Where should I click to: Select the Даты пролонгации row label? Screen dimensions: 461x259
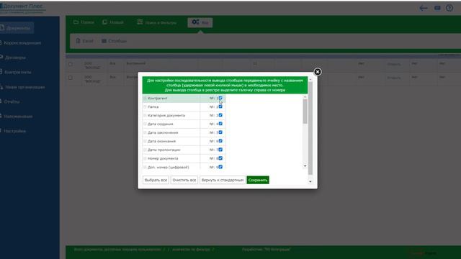(x=164, y=150)
